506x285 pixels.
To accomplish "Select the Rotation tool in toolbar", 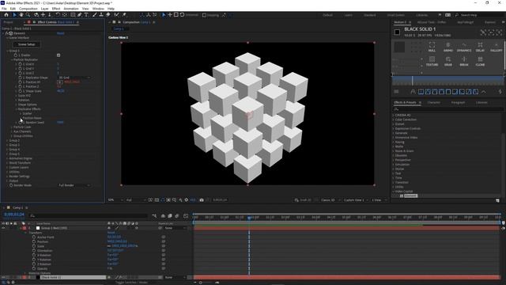I will [58, 15].
